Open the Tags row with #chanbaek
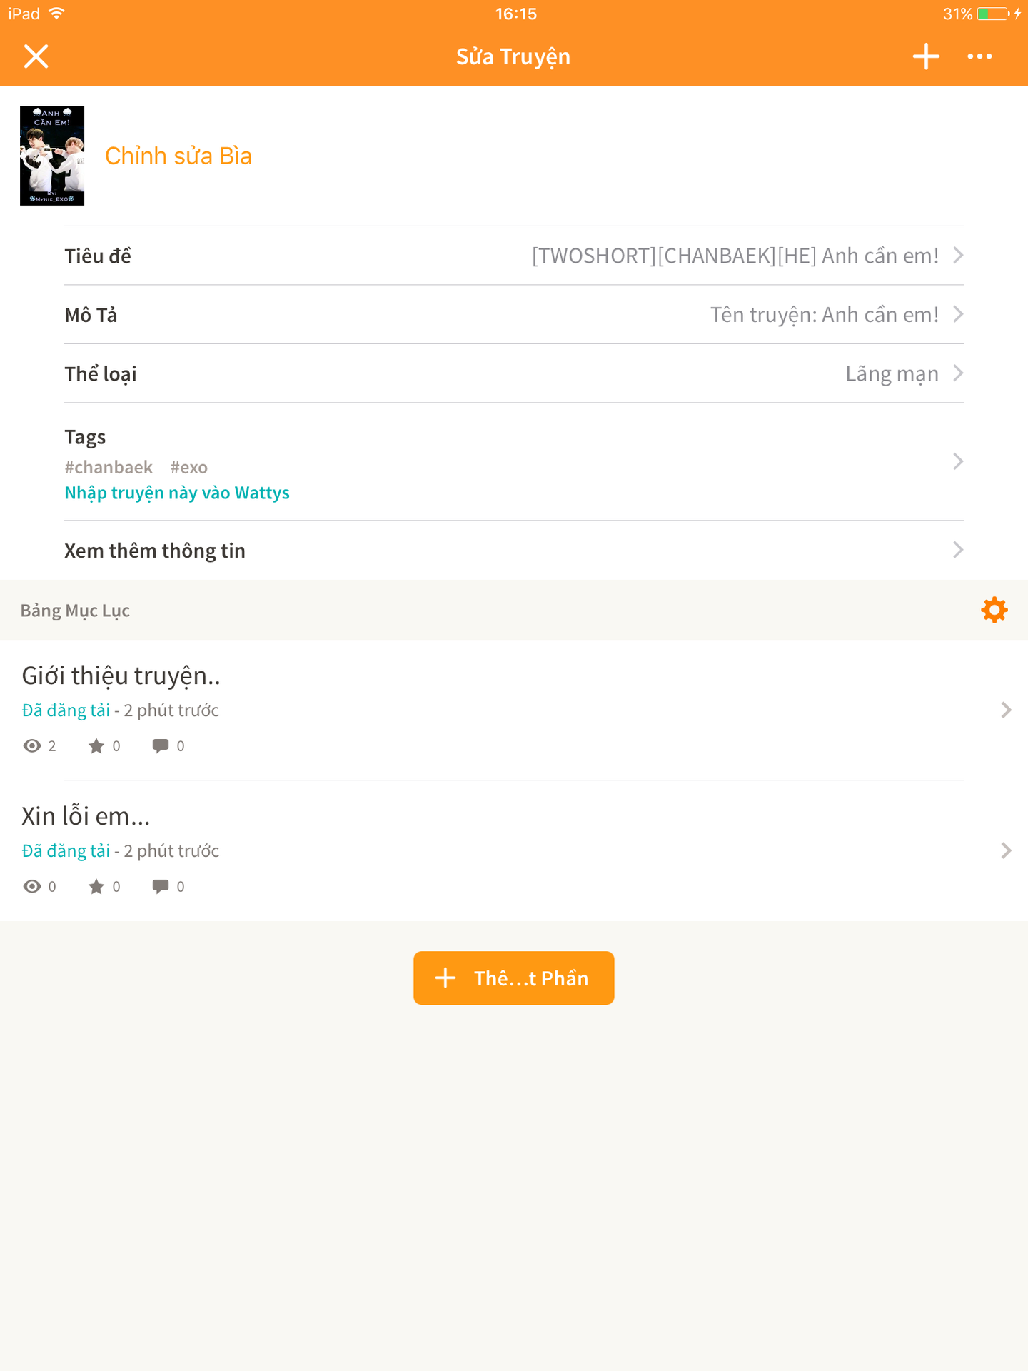 click(514, 461)
